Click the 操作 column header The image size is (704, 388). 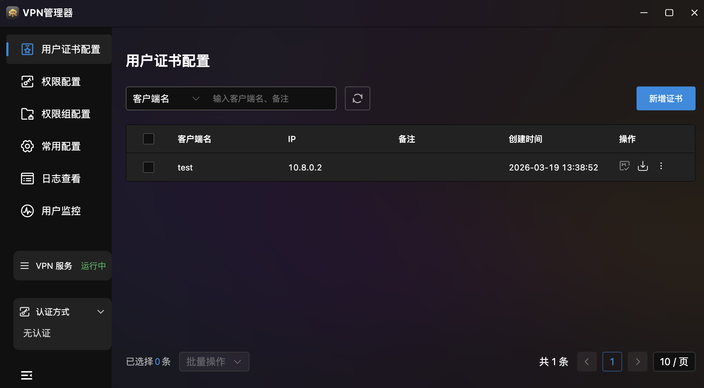tap(627, 139)
